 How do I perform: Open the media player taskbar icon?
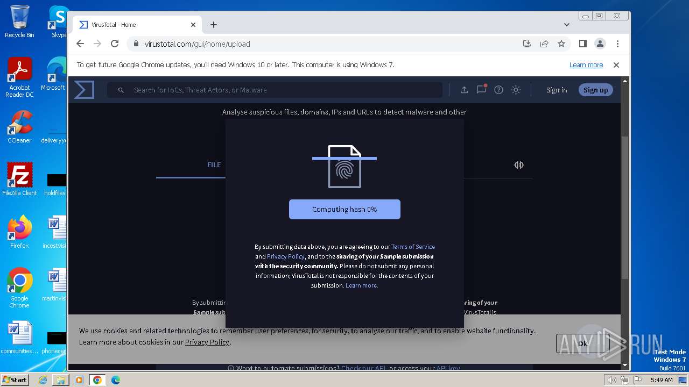79,380
